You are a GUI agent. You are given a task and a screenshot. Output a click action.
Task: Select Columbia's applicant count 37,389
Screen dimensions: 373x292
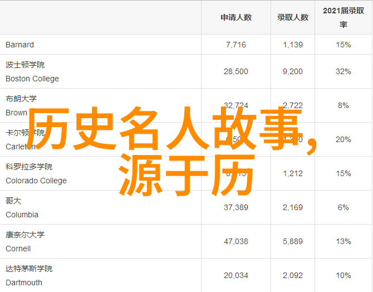(x=236, y=207)
